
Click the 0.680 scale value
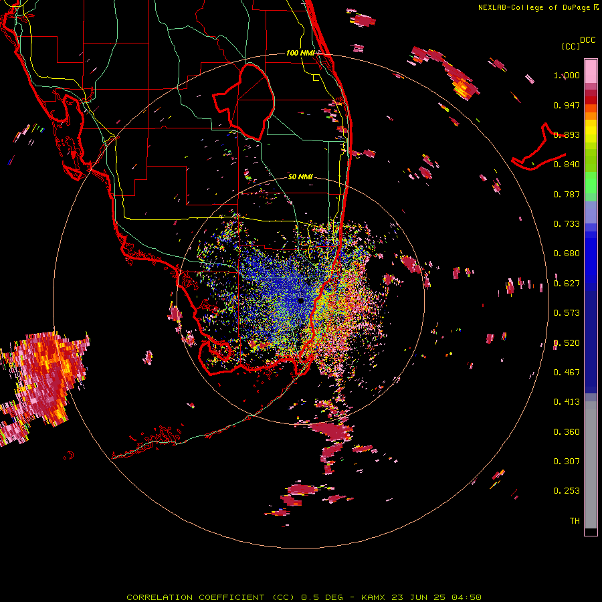pos(567,254)
